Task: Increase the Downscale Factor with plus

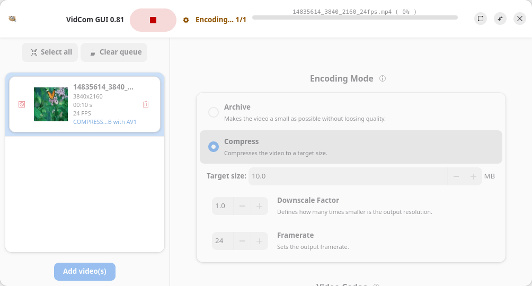Action: pyautogui.click(x=259, y=206)
